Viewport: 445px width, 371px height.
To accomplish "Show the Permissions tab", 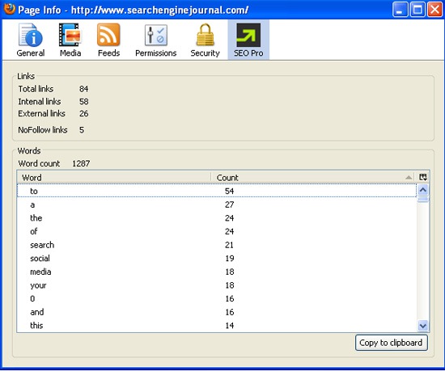I will [x=156, y=40].
